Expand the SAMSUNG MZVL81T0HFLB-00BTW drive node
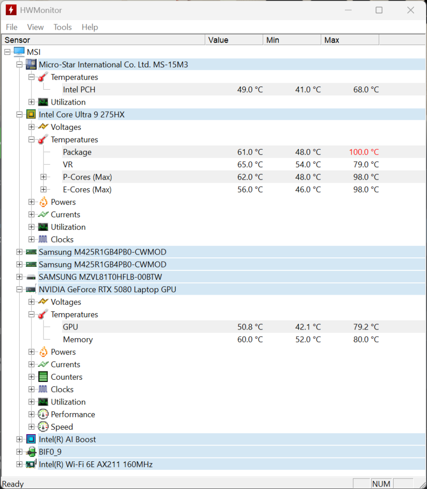The height and width of the screenshot is (489, 427). click(x=19, y=277)
